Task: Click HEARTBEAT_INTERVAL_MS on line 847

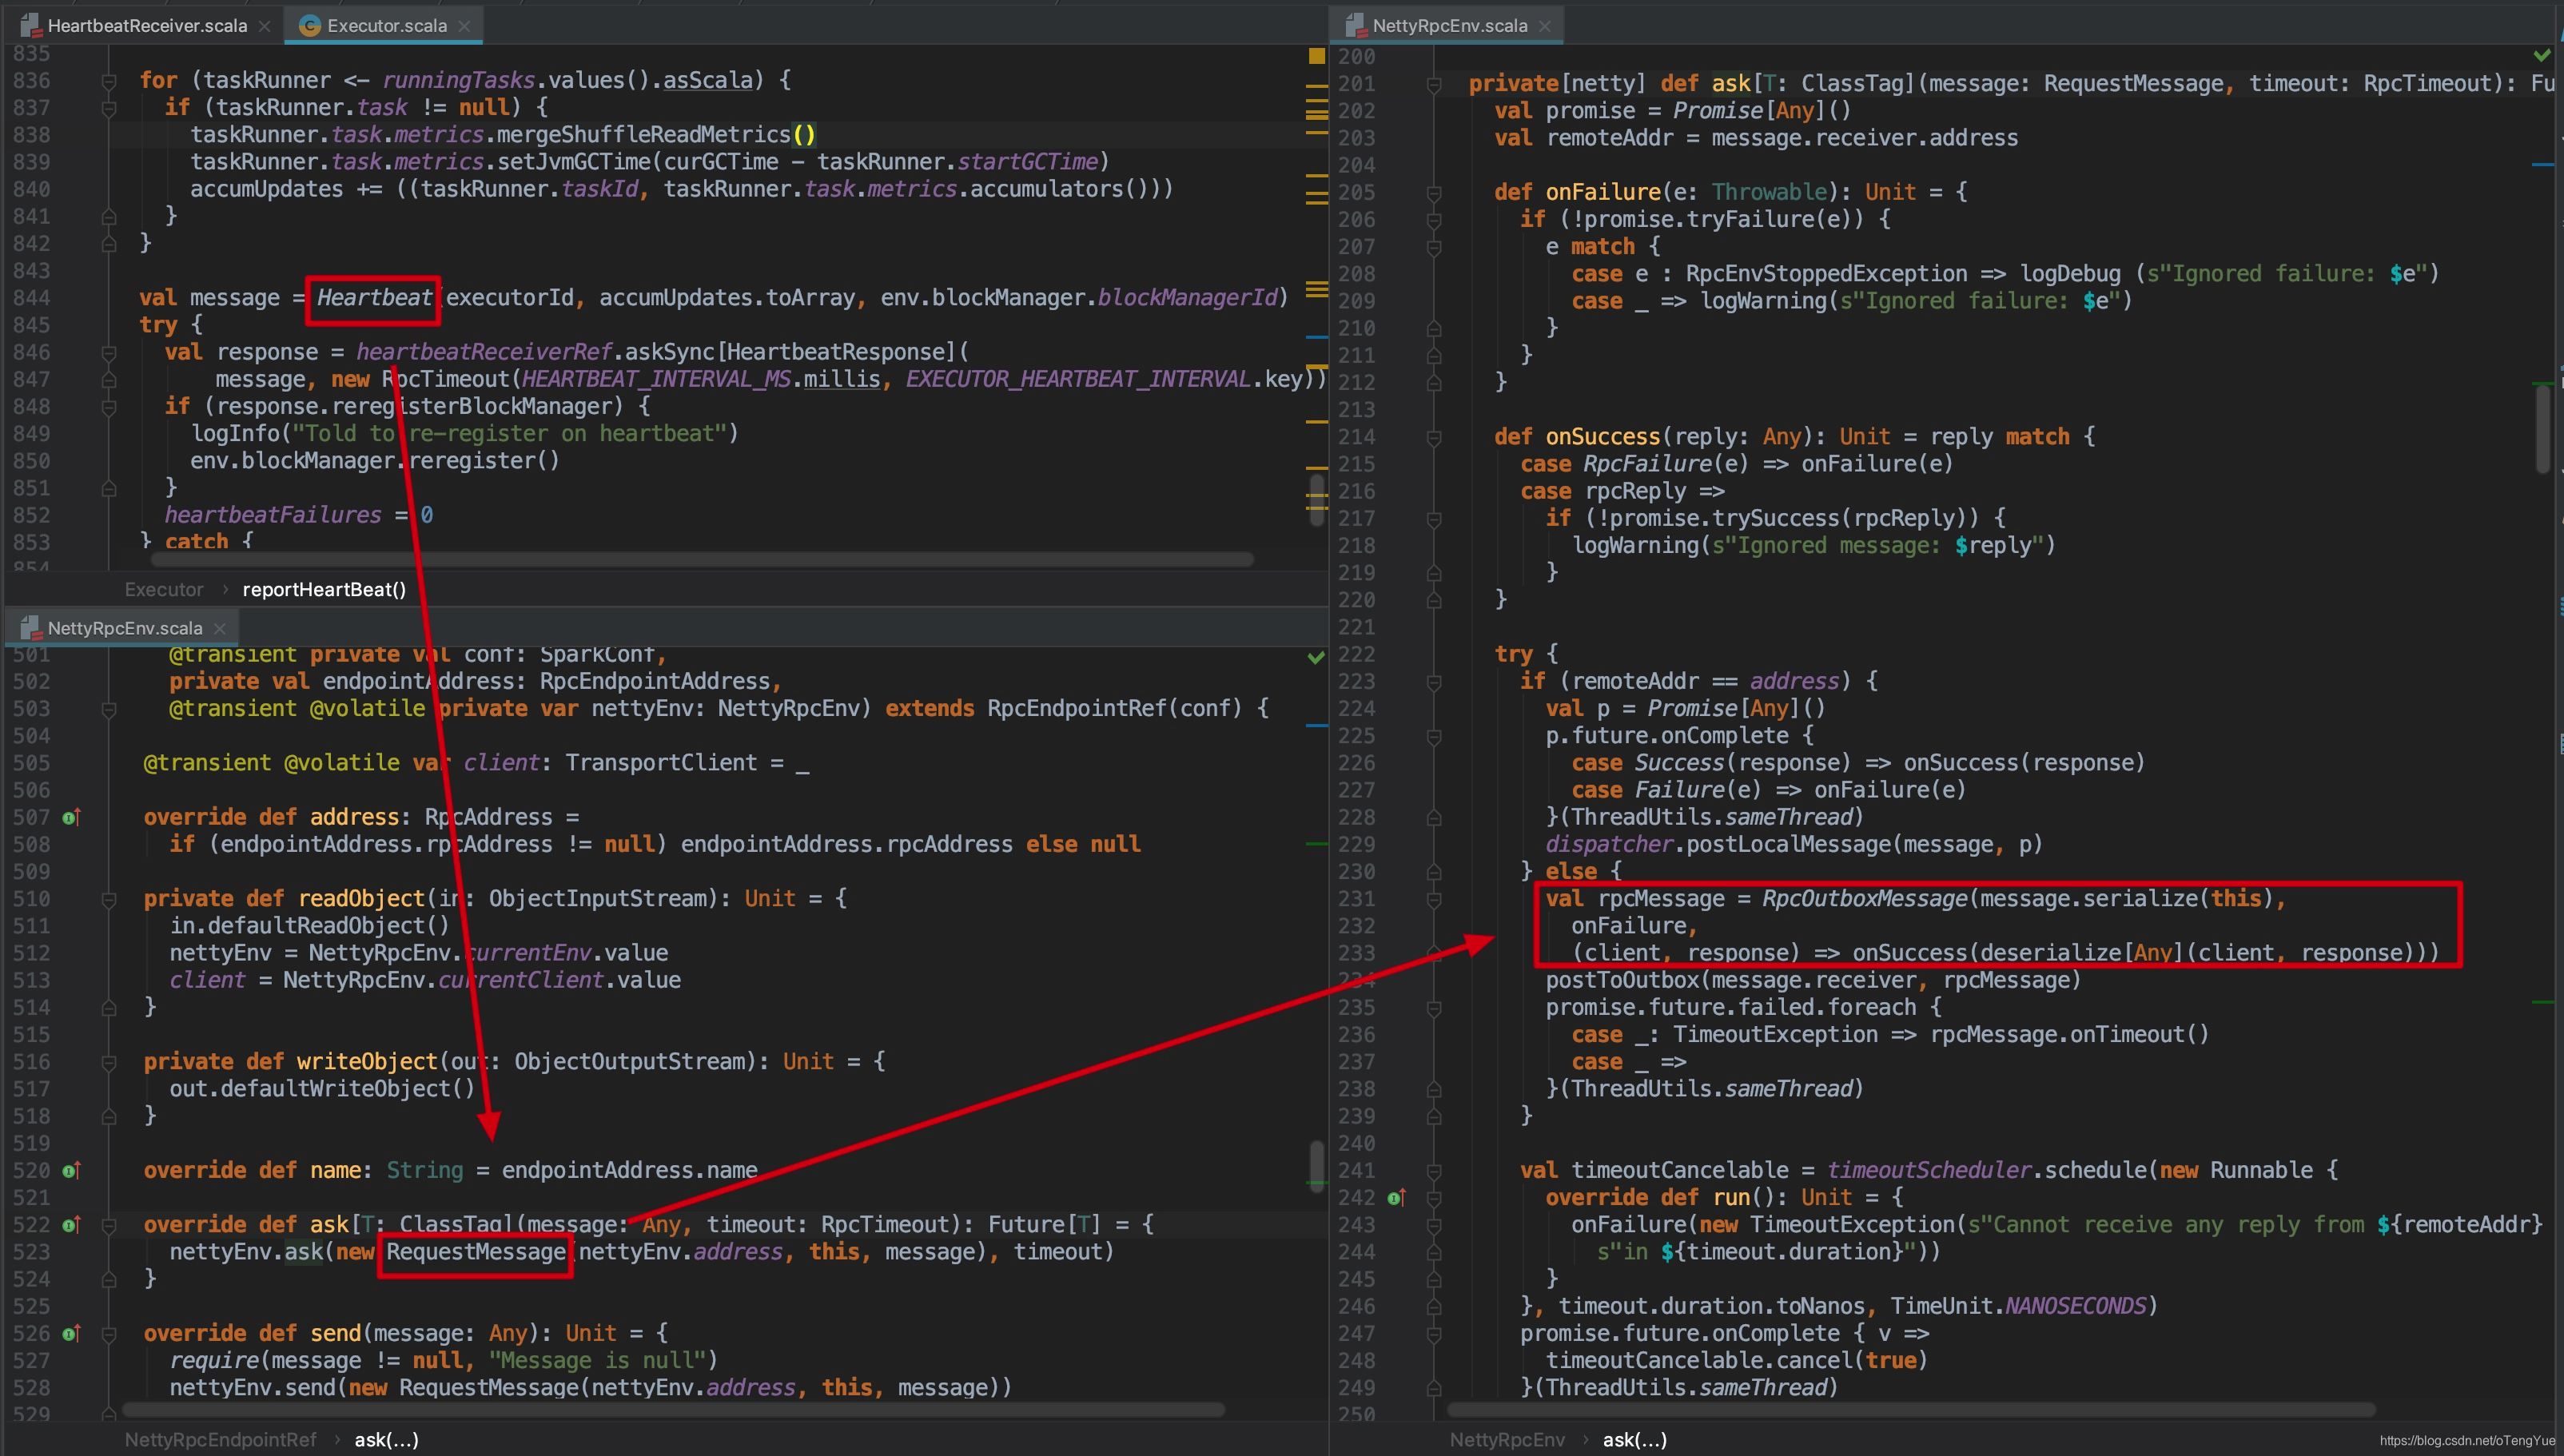Action: (657, 379)
